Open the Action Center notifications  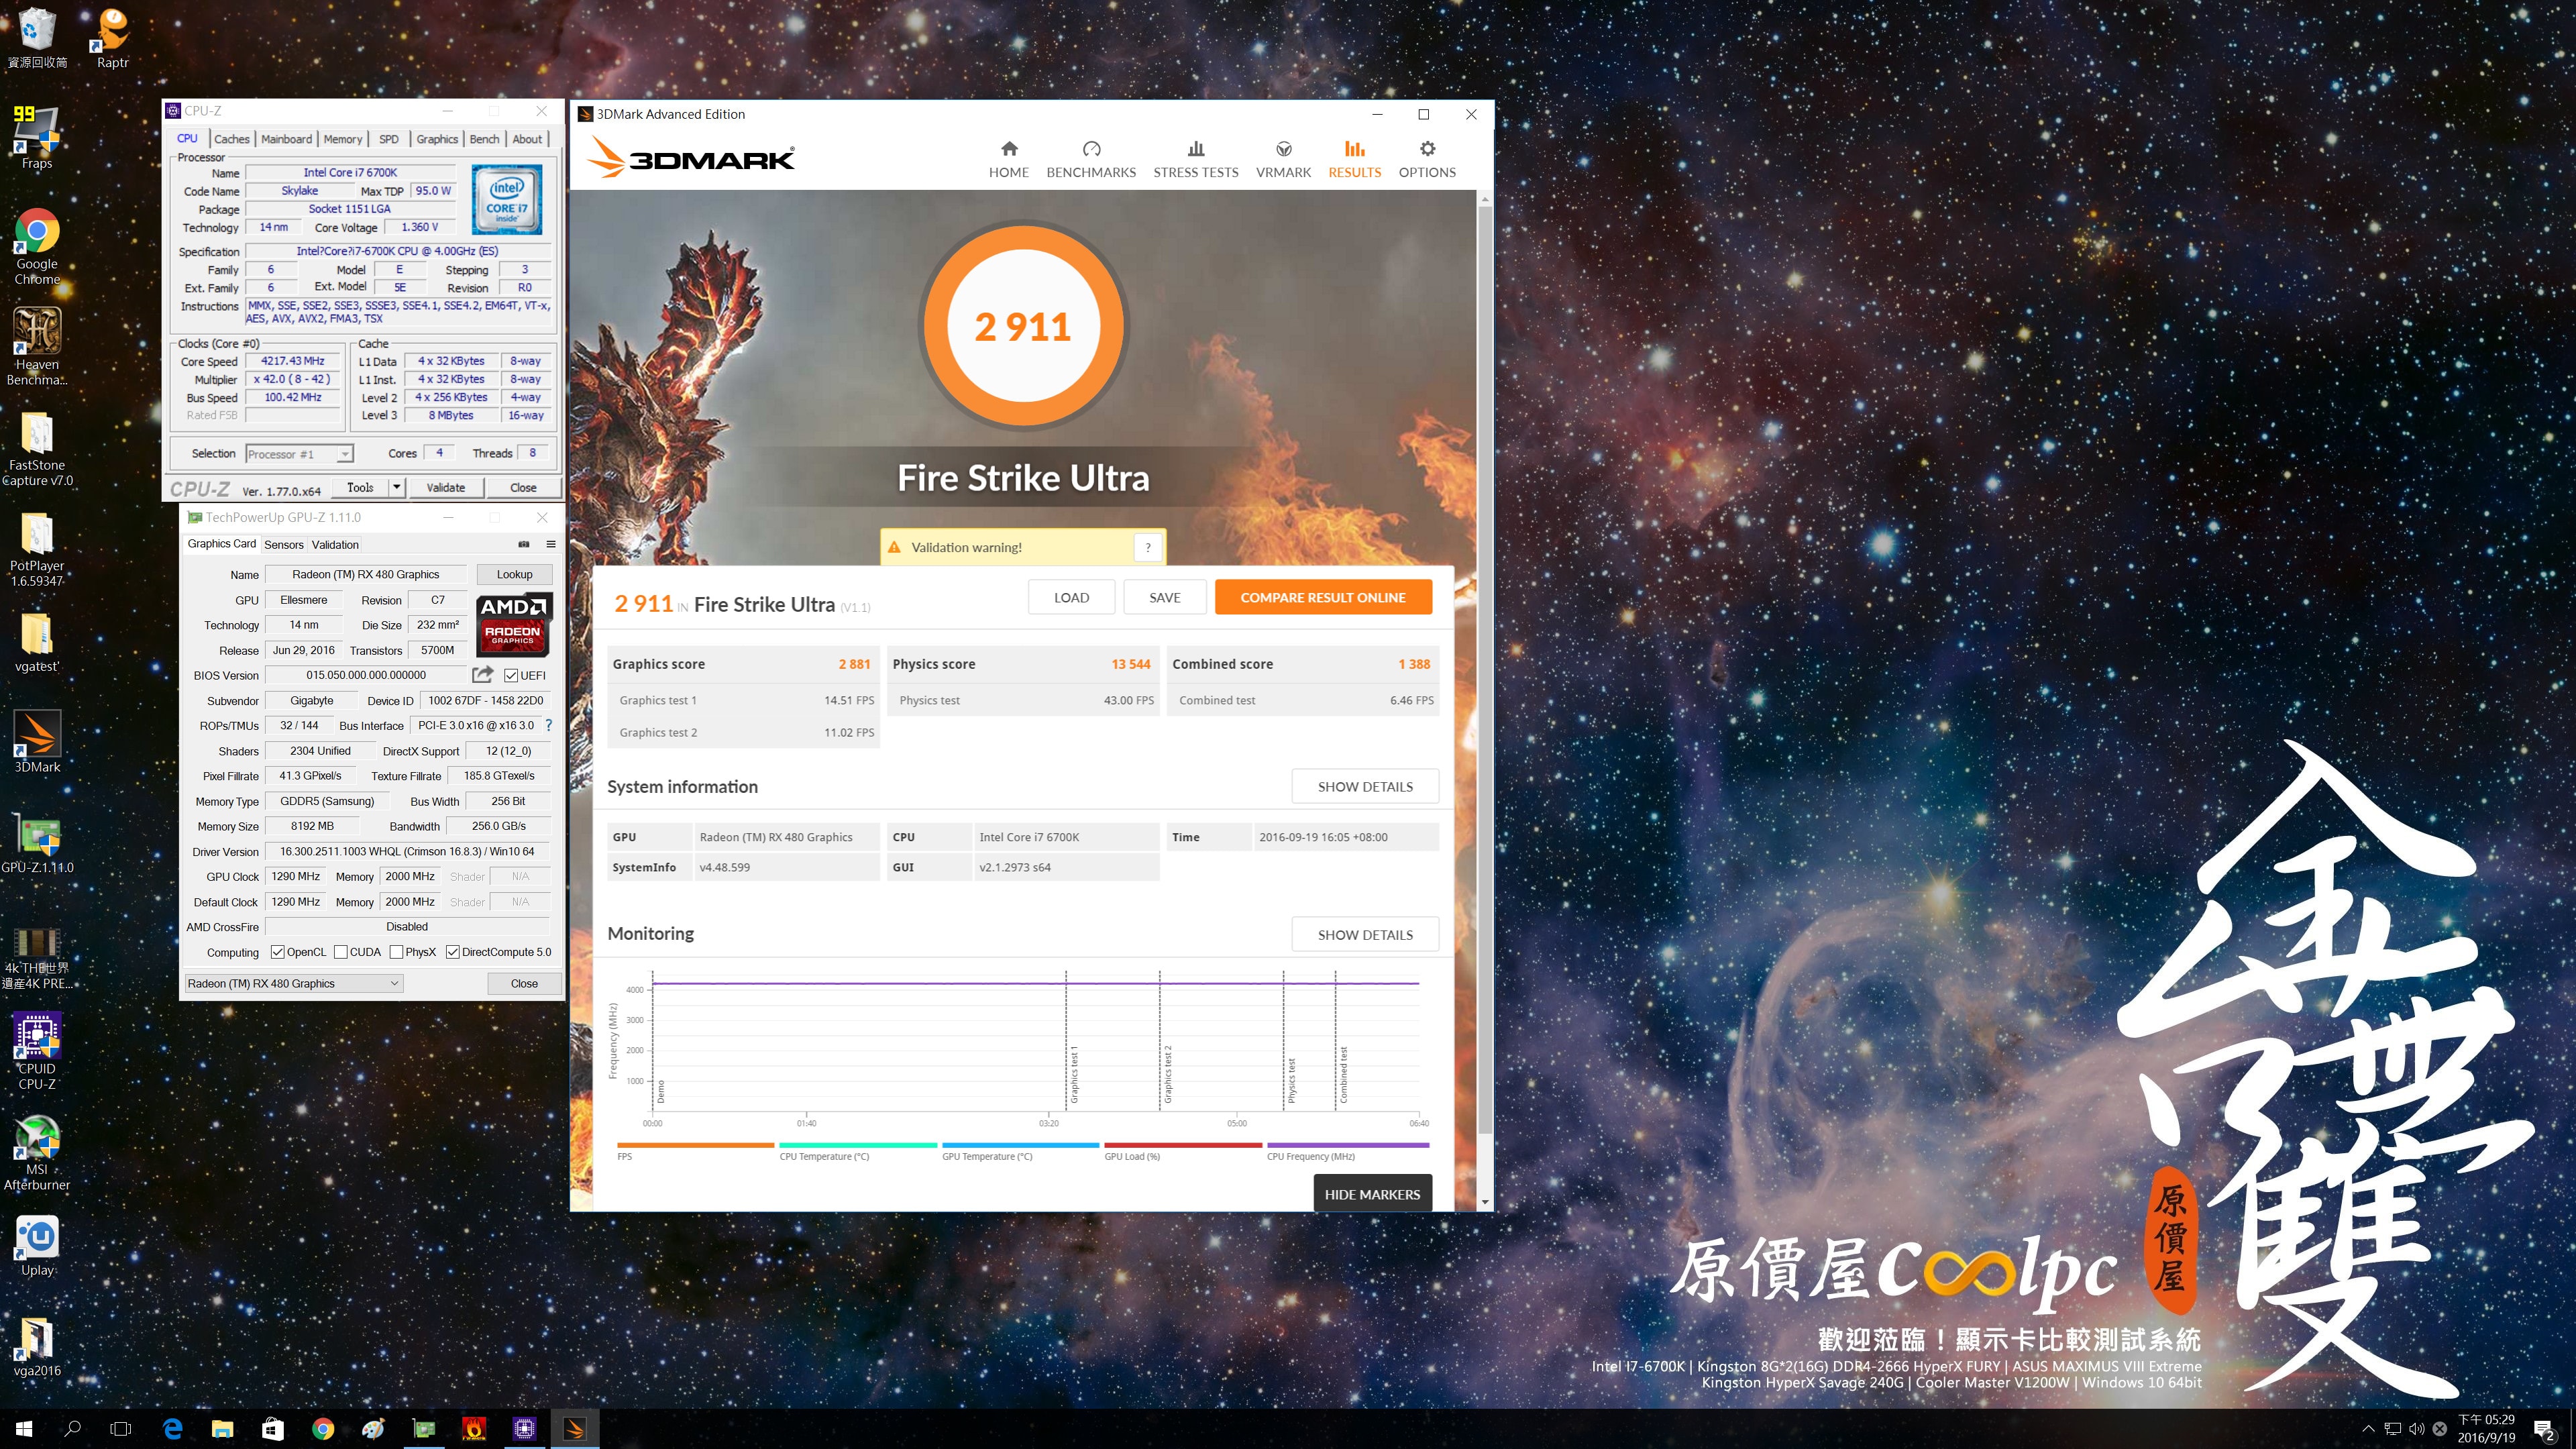(2544, 1430)
